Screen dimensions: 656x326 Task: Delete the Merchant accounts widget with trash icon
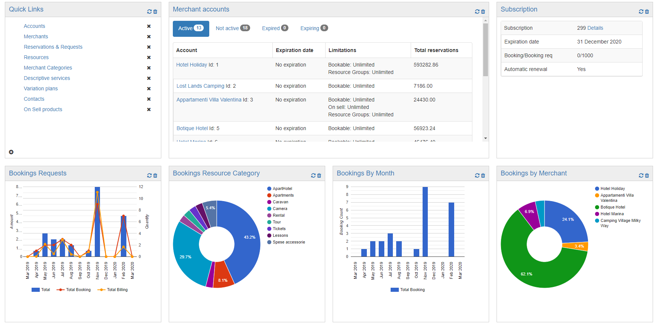point(483,12)
